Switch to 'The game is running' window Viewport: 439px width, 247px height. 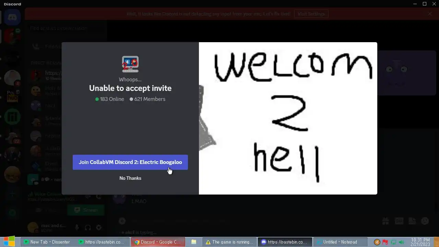click(229, 242)
